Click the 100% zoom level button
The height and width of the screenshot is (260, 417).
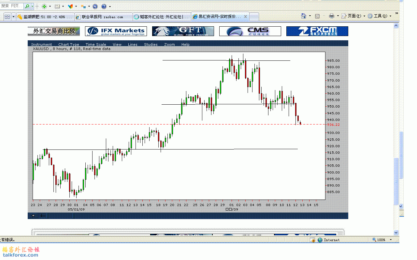click(379, 240)
